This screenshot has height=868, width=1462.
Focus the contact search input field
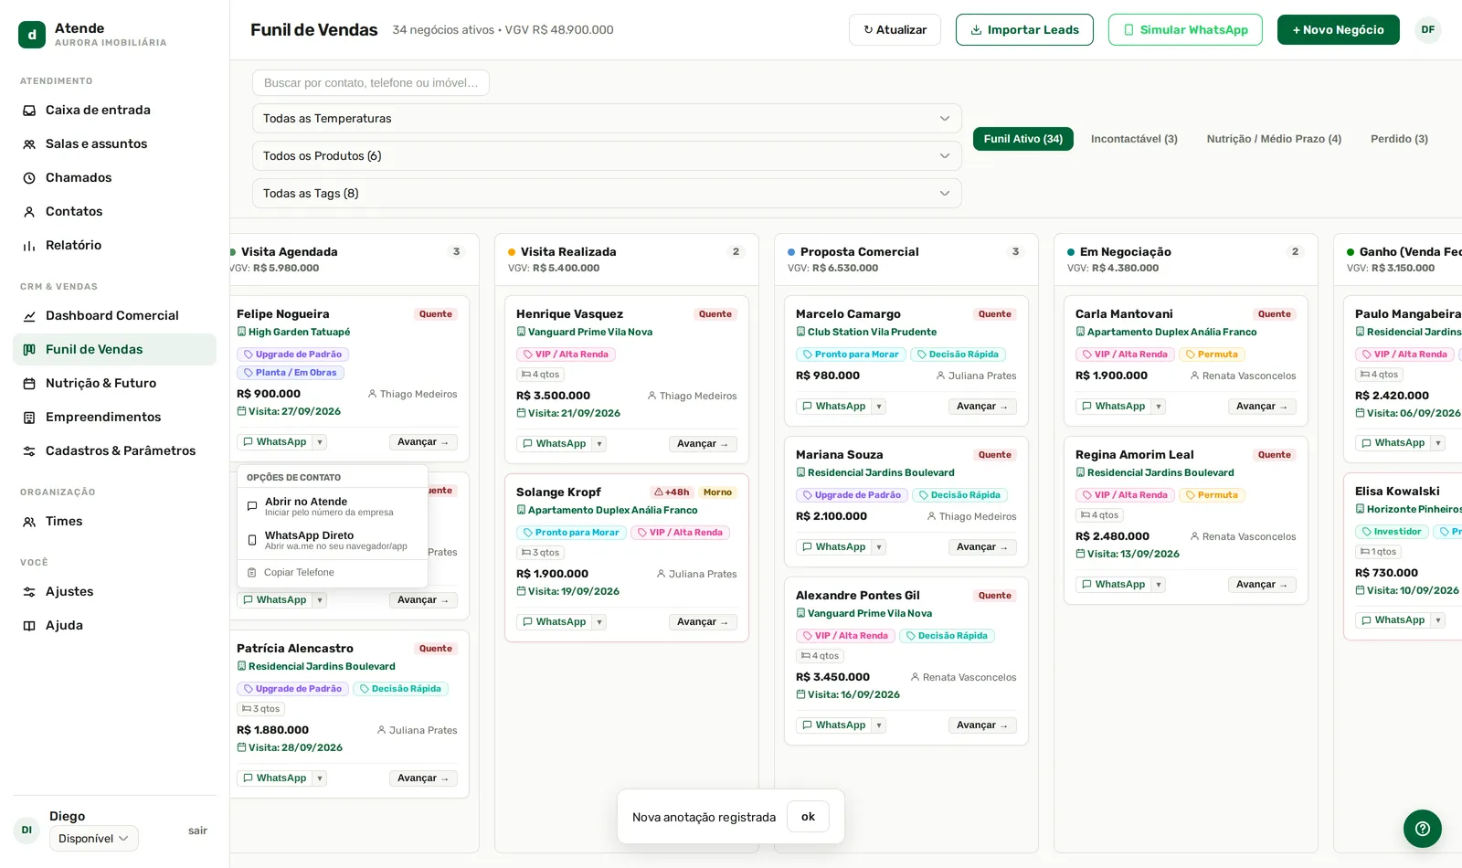[371, 83]
